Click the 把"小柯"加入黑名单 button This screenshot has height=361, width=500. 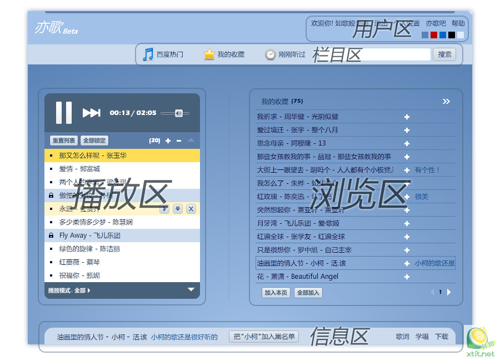[x=264, y=337]
